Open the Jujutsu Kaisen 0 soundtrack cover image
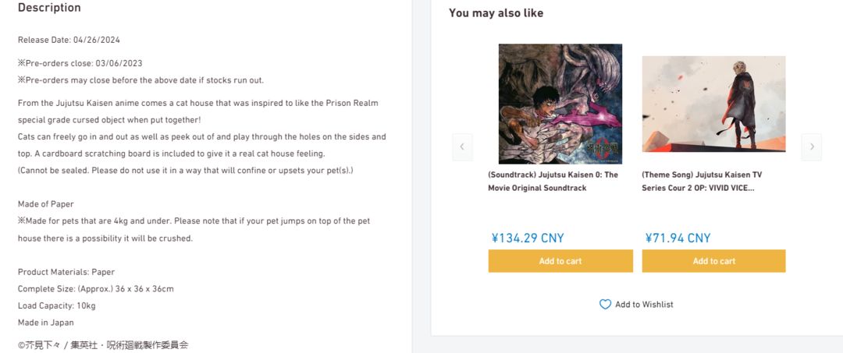Image resolution: width=843 pixels, height=353 pixels. point(560,104)
